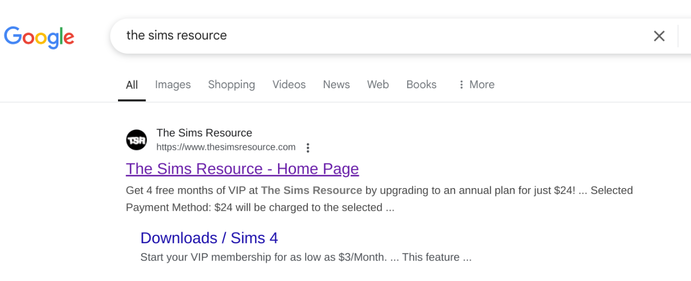Focus the search field containing "the sims resource"
The height and width of the screenshot is (281, 691).
pos(372,36)
